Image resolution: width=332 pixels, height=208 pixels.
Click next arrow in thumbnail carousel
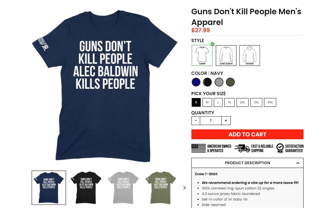[184, 188]
